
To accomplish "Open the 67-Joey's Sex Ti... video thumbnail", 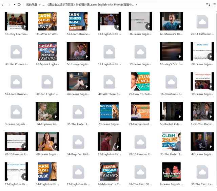I will pos(171,51).
